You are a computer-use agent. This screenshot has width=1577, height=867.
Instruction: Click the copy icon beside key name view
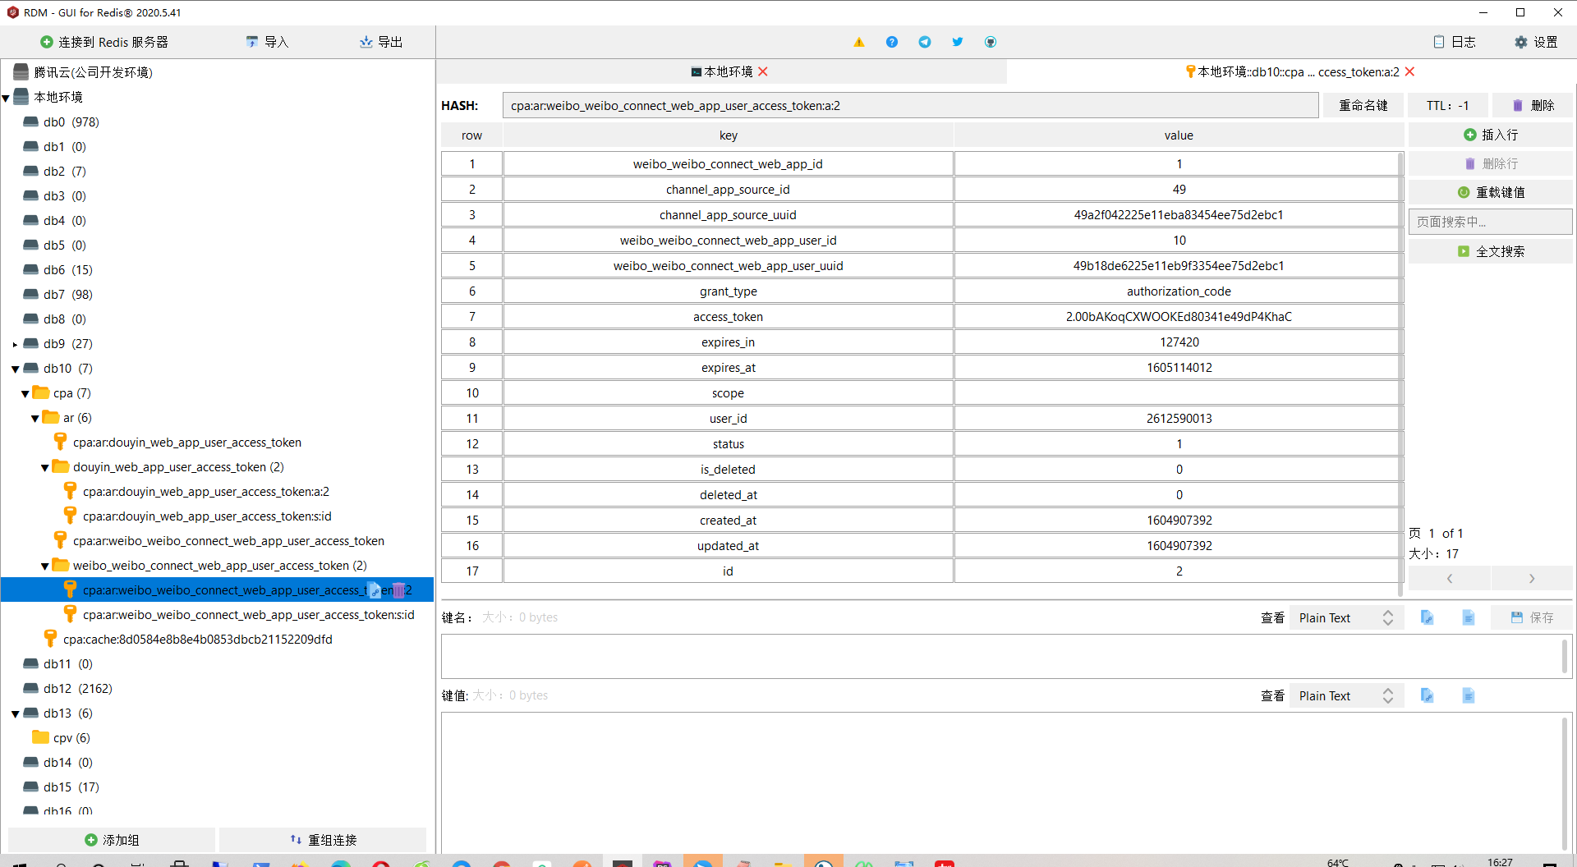pos(1427,618)
